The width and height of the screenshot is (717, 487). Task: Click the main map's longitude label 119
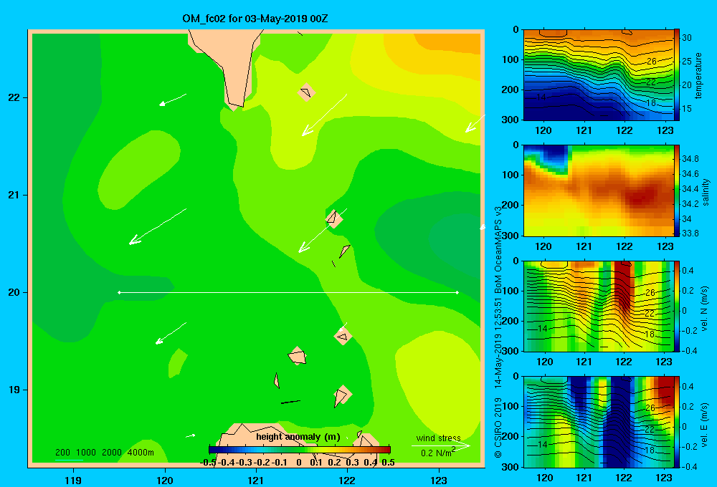tap(73, 480)
